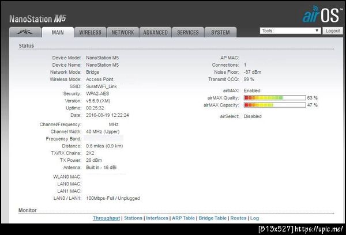
Task: Select the 47 % airMAX Capacity value
Action: [312, 105]
